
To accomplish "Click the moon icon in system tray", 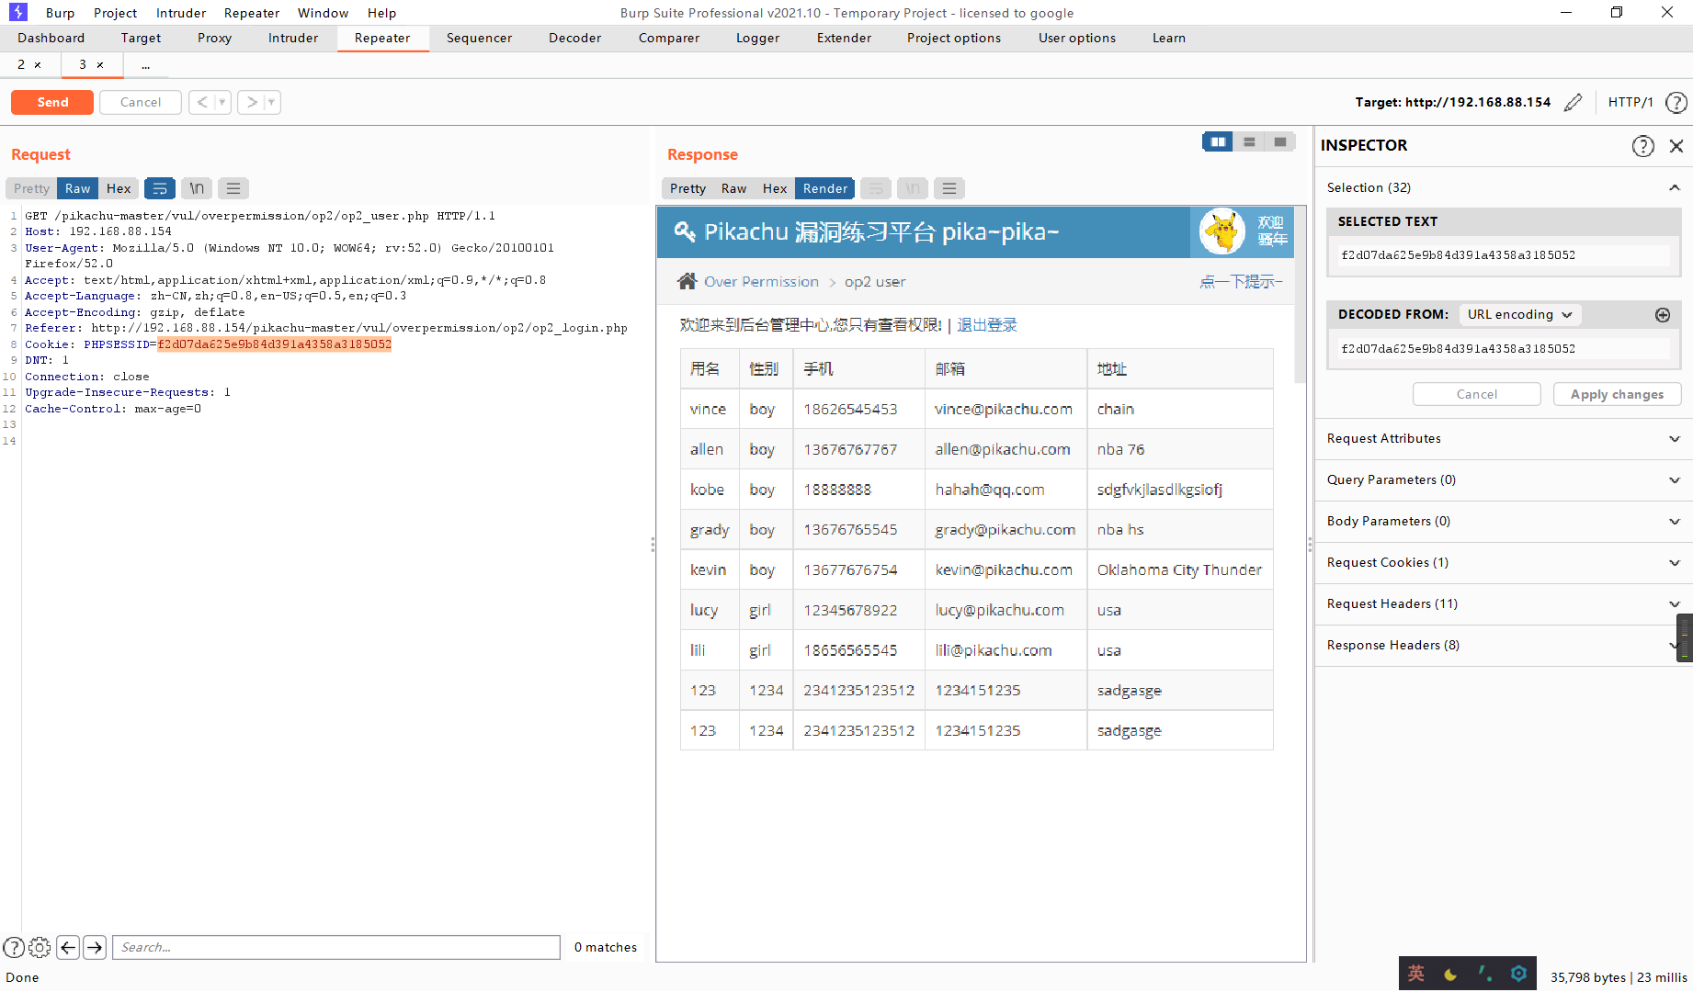I will tap(1450, 975).
